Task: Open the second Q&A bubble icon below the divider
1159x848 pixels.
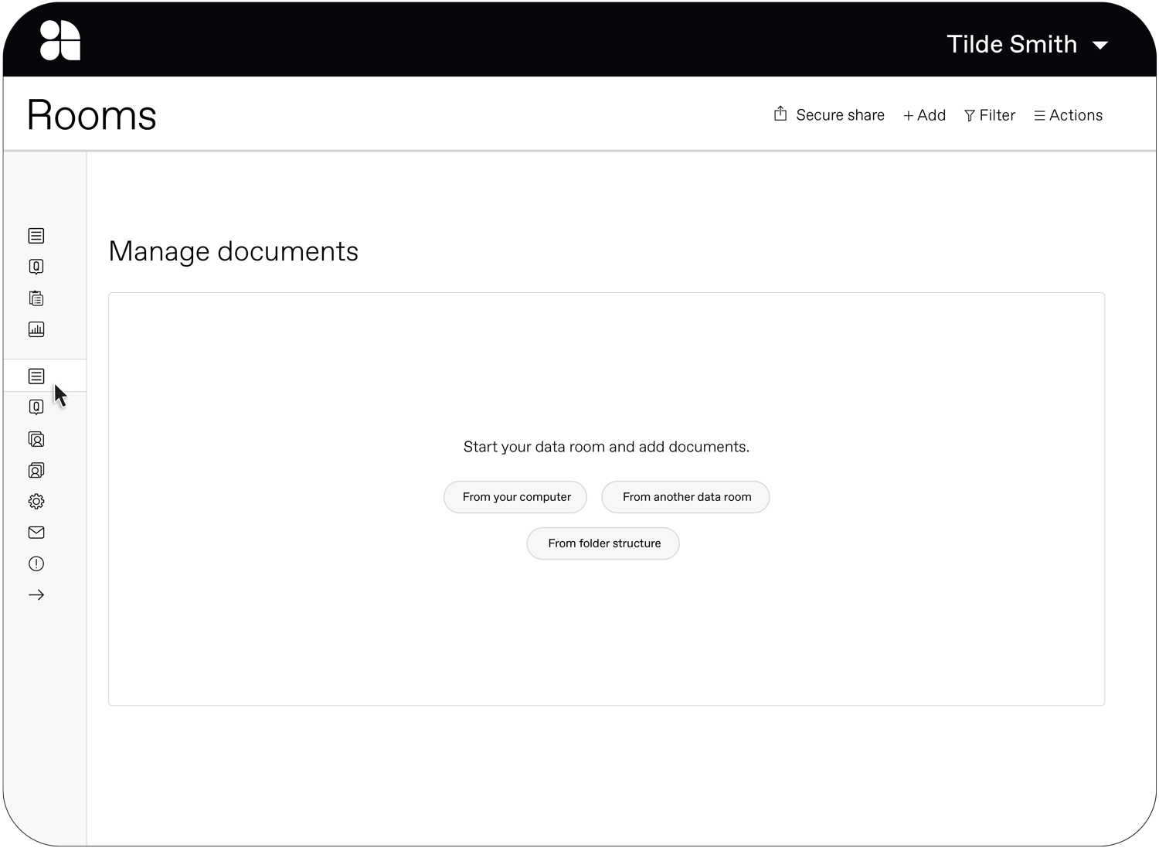Action: click(x=36, y=407)
